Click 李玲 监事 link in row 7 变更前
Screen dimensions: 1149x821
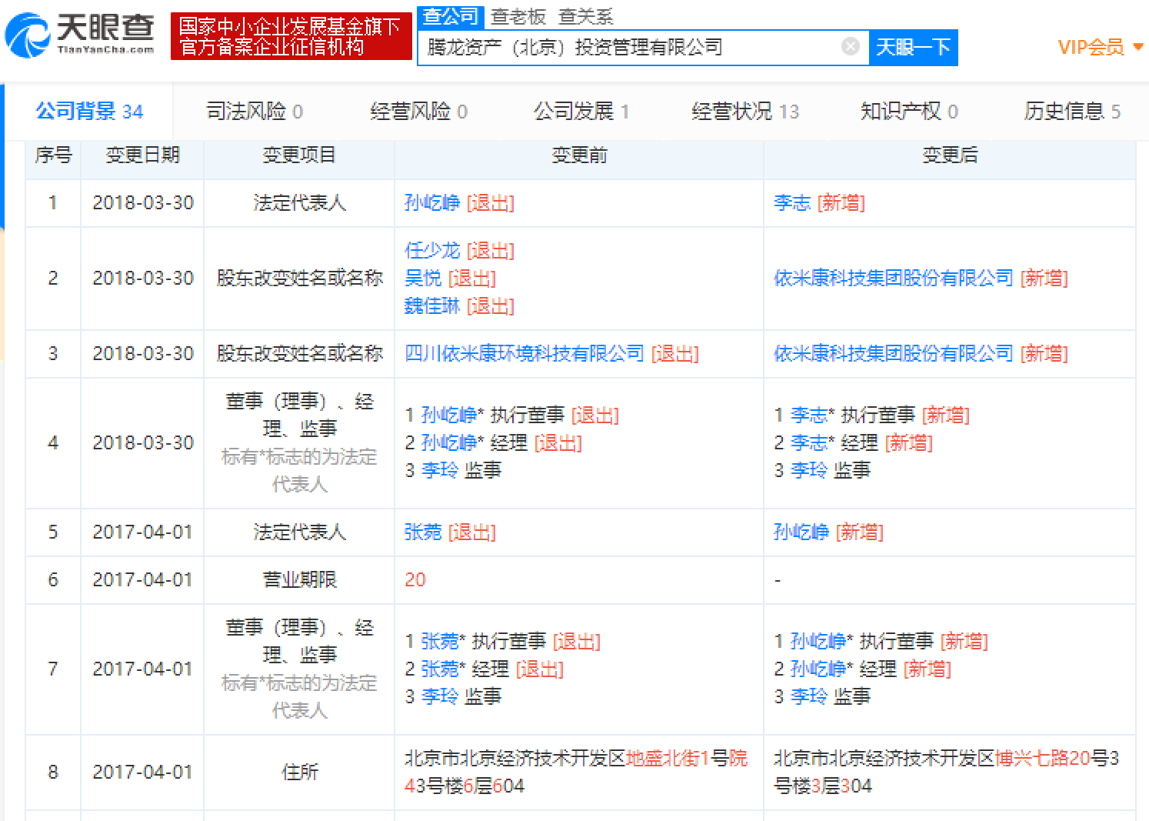point(440,696)
